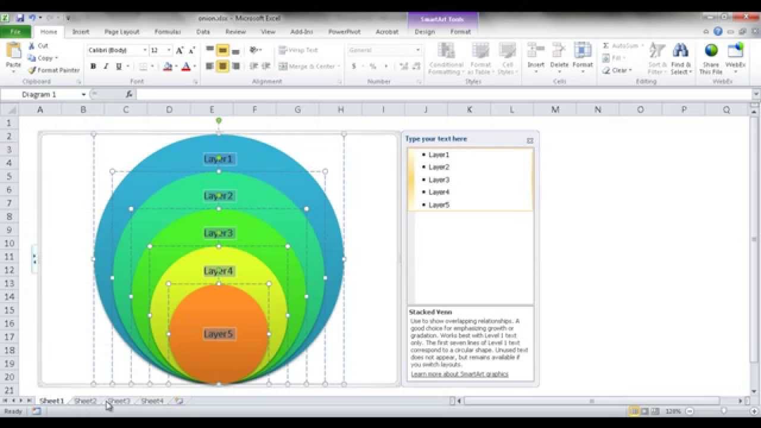Open Excel Help question mark icon
The width and height of the screenshot is (761, 428).
tap(718, 32)
